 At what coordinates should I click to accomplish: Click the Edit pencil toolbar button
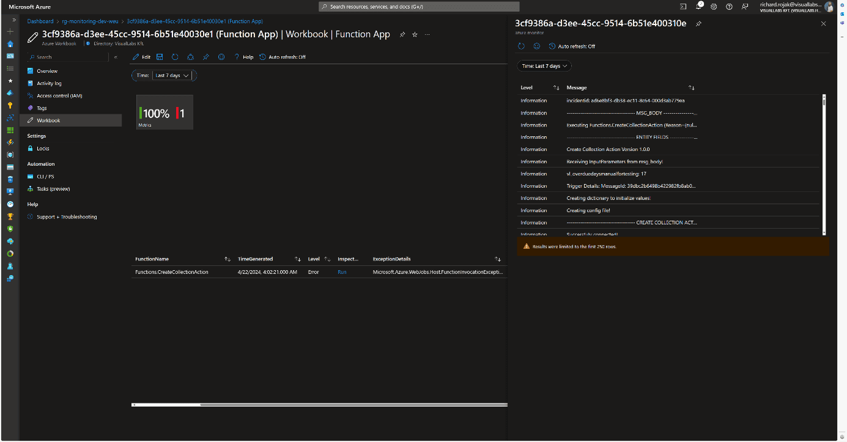pyautogui.click(x=141, y=57)
